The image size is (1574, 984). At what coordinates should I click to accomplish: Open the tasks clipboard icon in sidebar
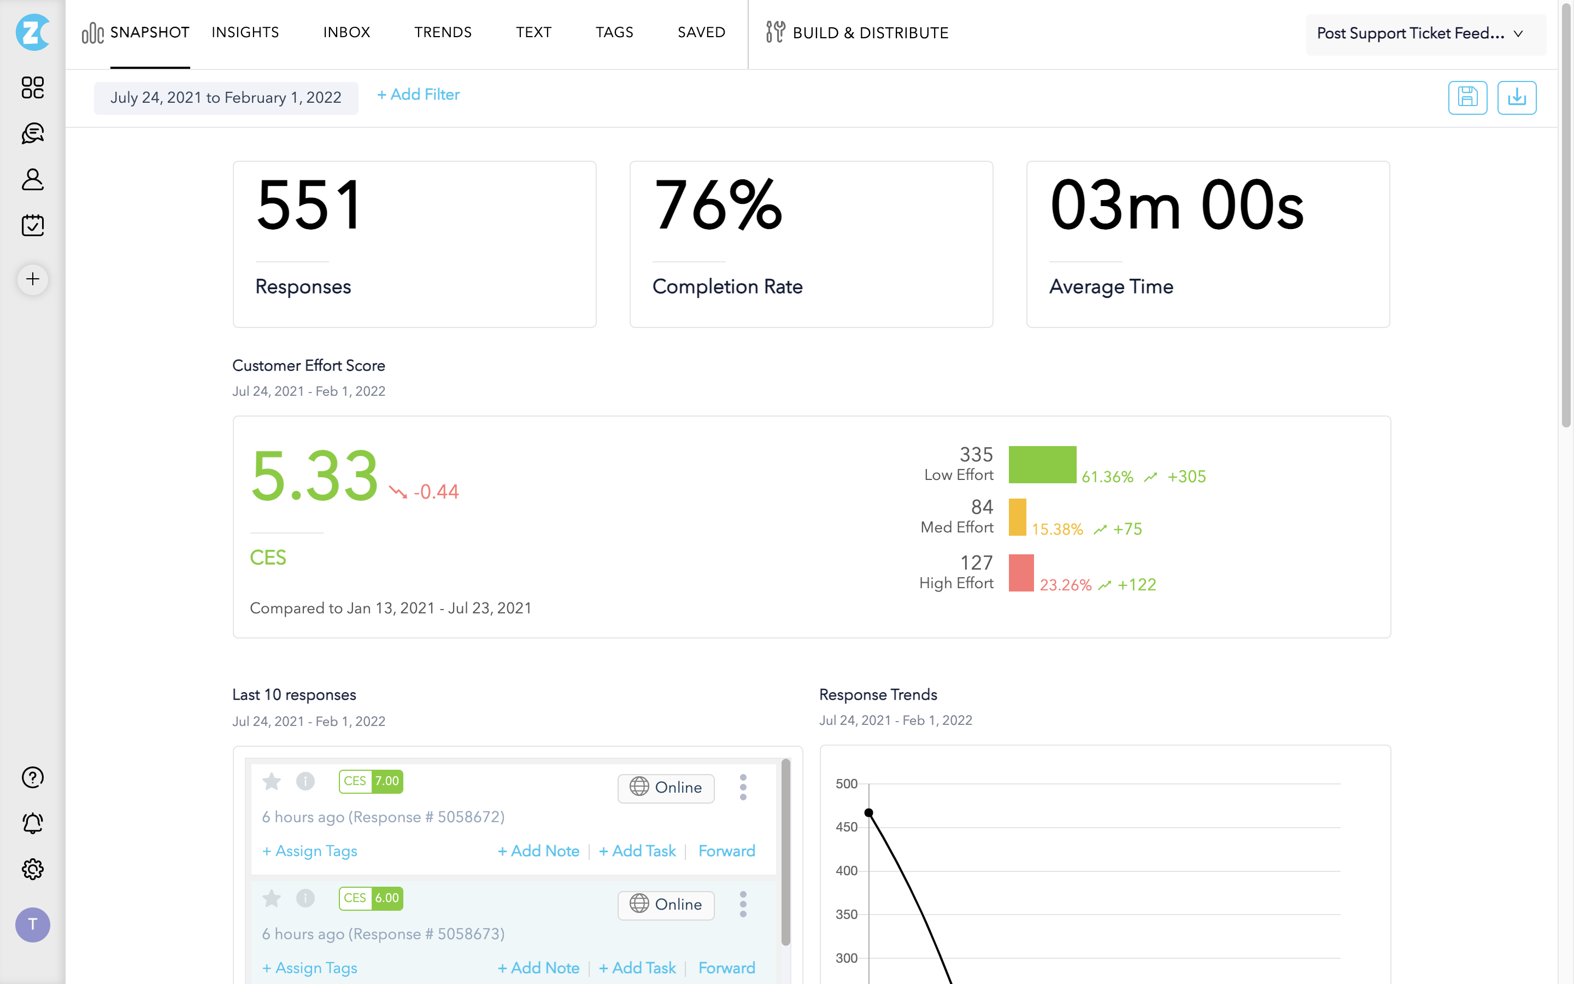coord(33,225)
